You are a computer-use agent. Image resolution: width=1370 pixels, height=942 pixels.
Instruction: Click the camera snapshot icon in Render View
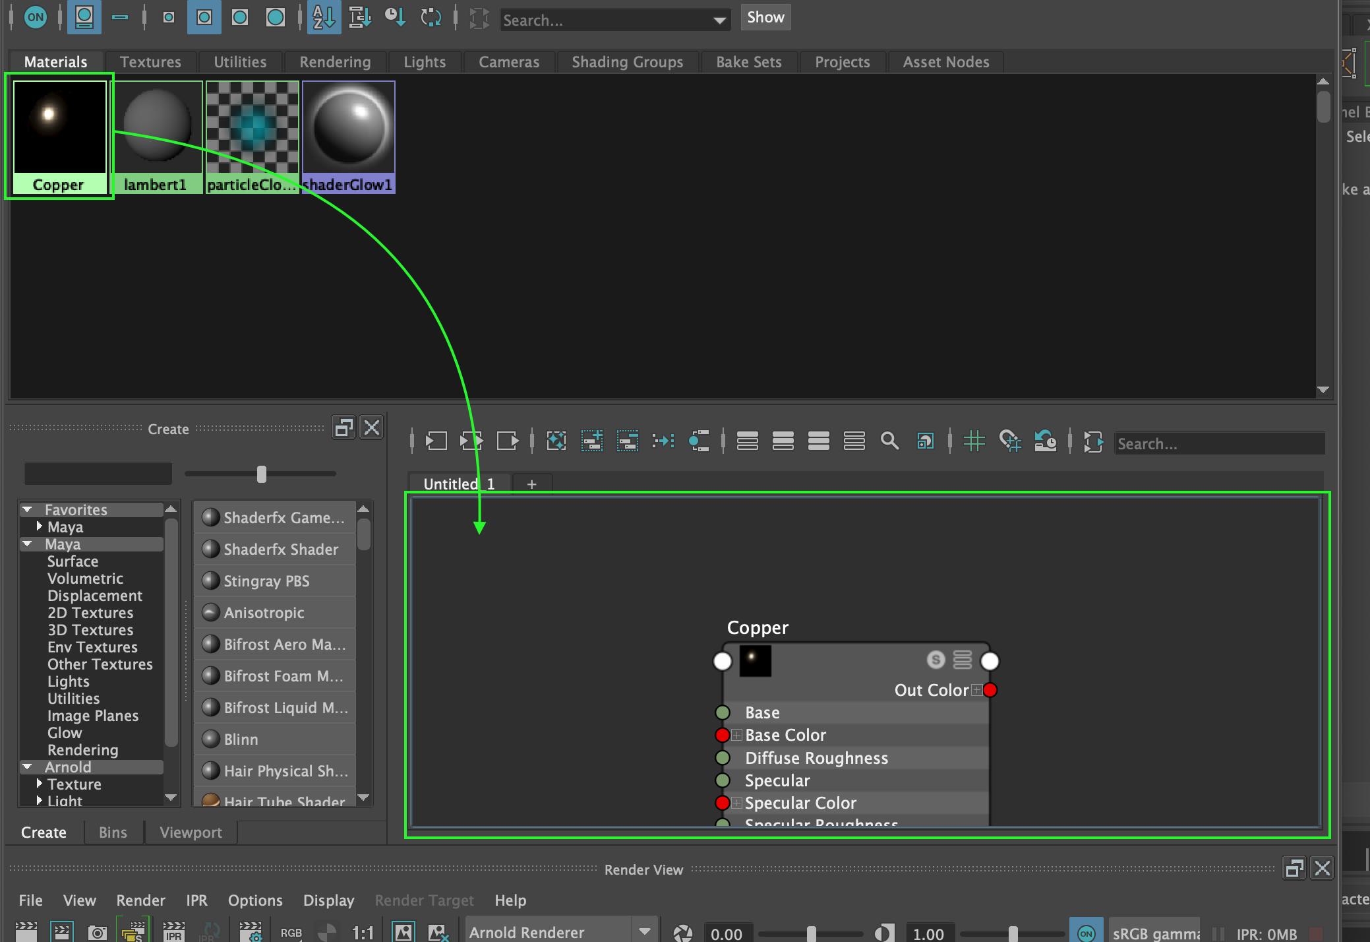[98, 932]
